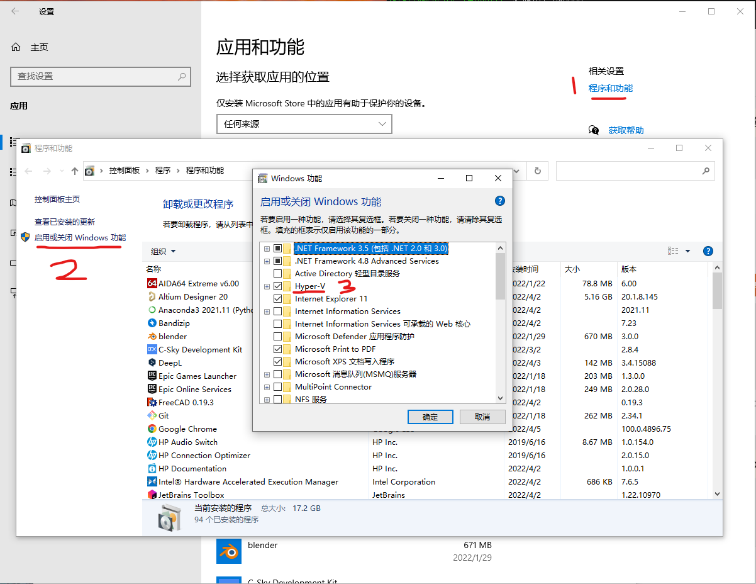This screenshot has width=756, height=584.
Task: Sort by the 版本 column header
Action: pyautogui.click(x=628, y=269)
